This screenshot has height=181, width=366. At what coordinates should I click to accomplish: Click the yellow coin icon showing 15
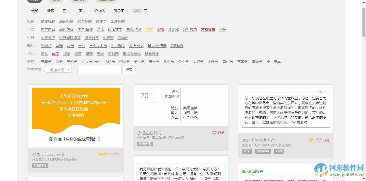[310, 140]
